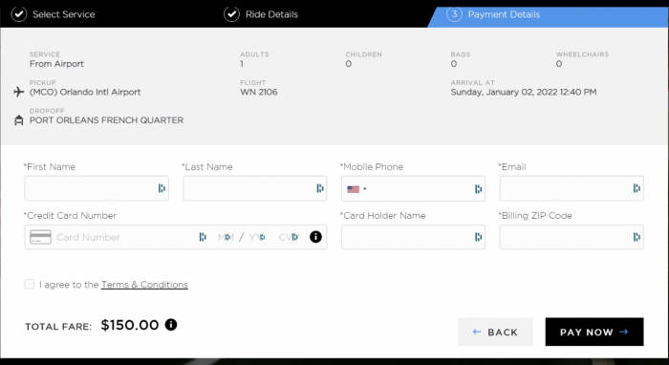Click the info icon next to CVV
Viewport: 669px width, 365px height.
(x=315, y=237)
